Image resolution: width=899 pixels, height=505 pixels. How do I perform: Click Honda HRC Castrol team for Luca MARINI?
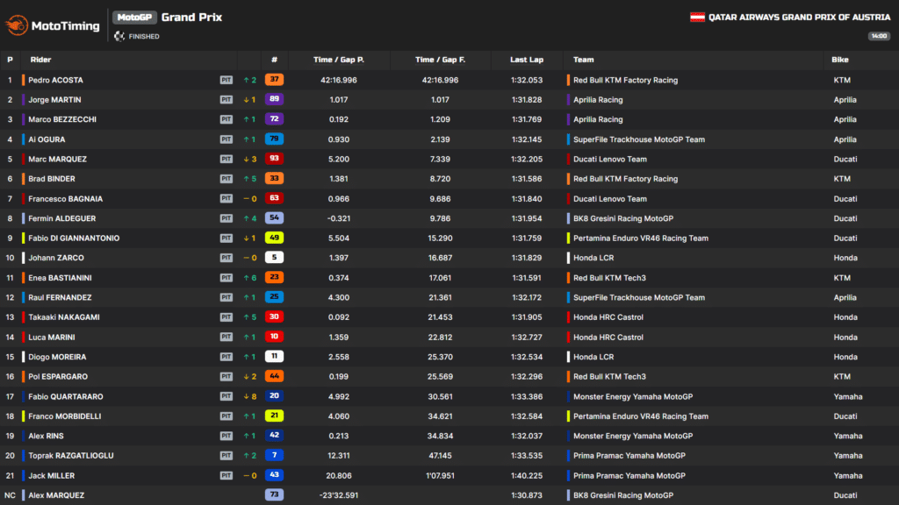(608, 338)
